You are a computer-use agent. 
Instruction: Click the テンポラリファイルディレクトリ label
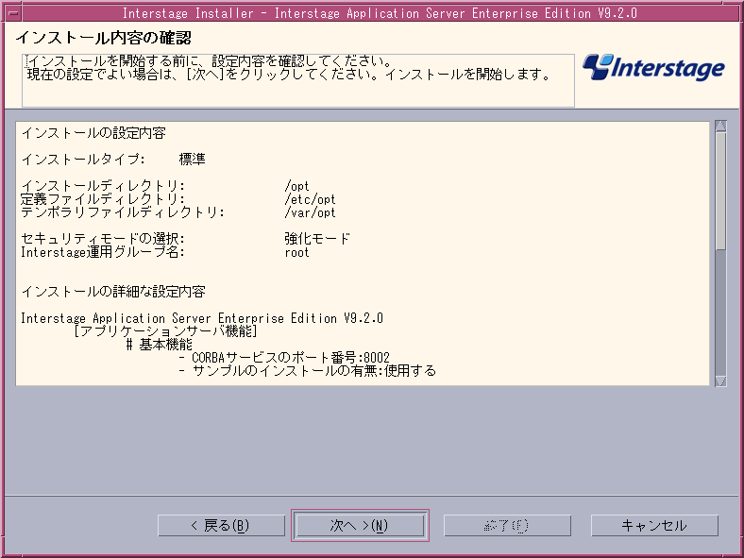click(123, 212)
